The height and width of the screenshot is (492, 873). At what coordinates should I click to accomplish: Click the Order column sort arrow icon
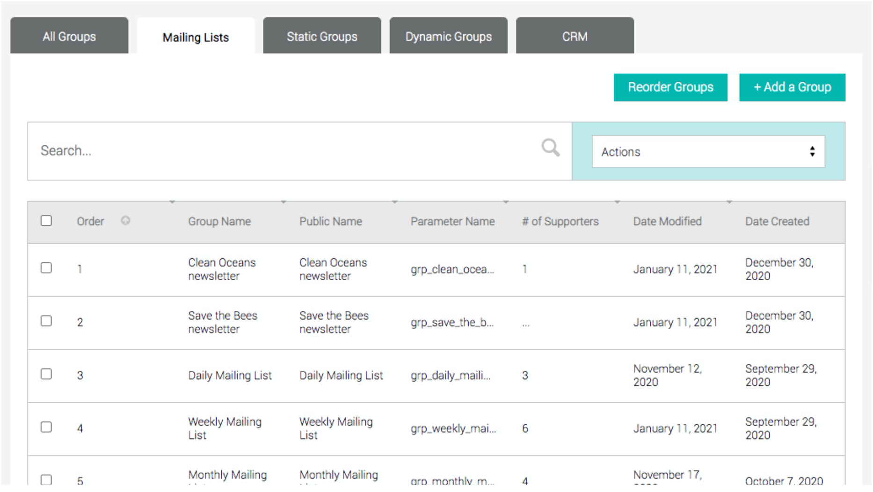(x=125, y=220)
